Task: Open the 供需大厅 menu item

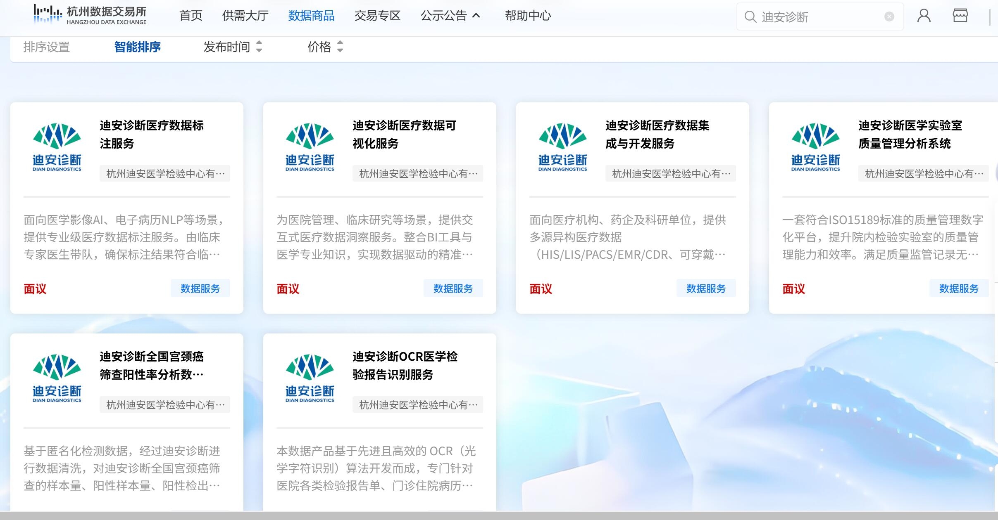Action: [245, 16]
